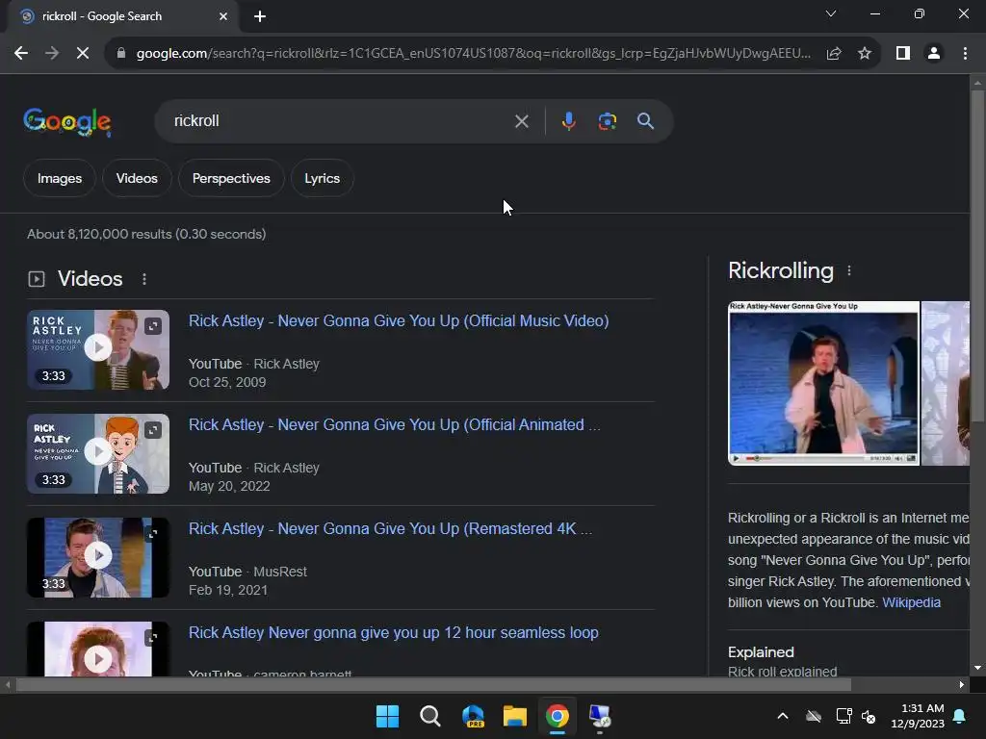The width and height of the screenshot is (986, 739).
Task: Click the rickroll search input field
Action: pos(340,120)
